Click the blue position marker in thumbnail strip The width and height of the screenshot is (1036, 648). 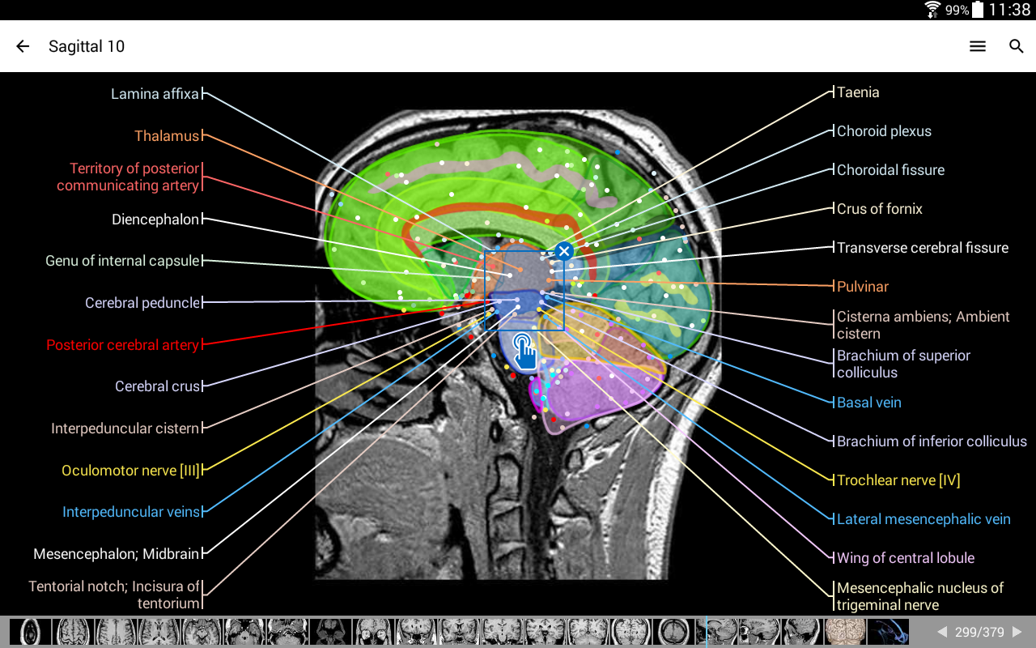tap(706, 632)
